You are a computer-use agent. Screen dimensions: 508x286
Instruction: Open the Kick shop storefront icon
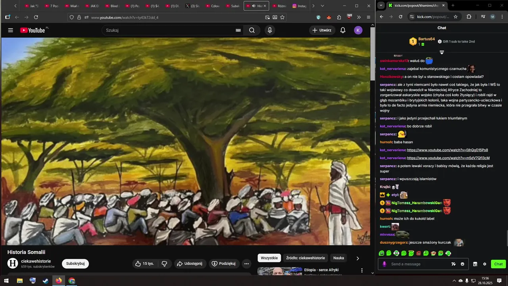tap(475, 264)
